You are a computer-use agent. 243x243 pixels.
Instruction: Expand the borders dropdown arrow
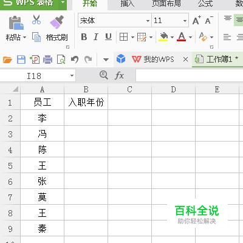(x=132, y=37)
